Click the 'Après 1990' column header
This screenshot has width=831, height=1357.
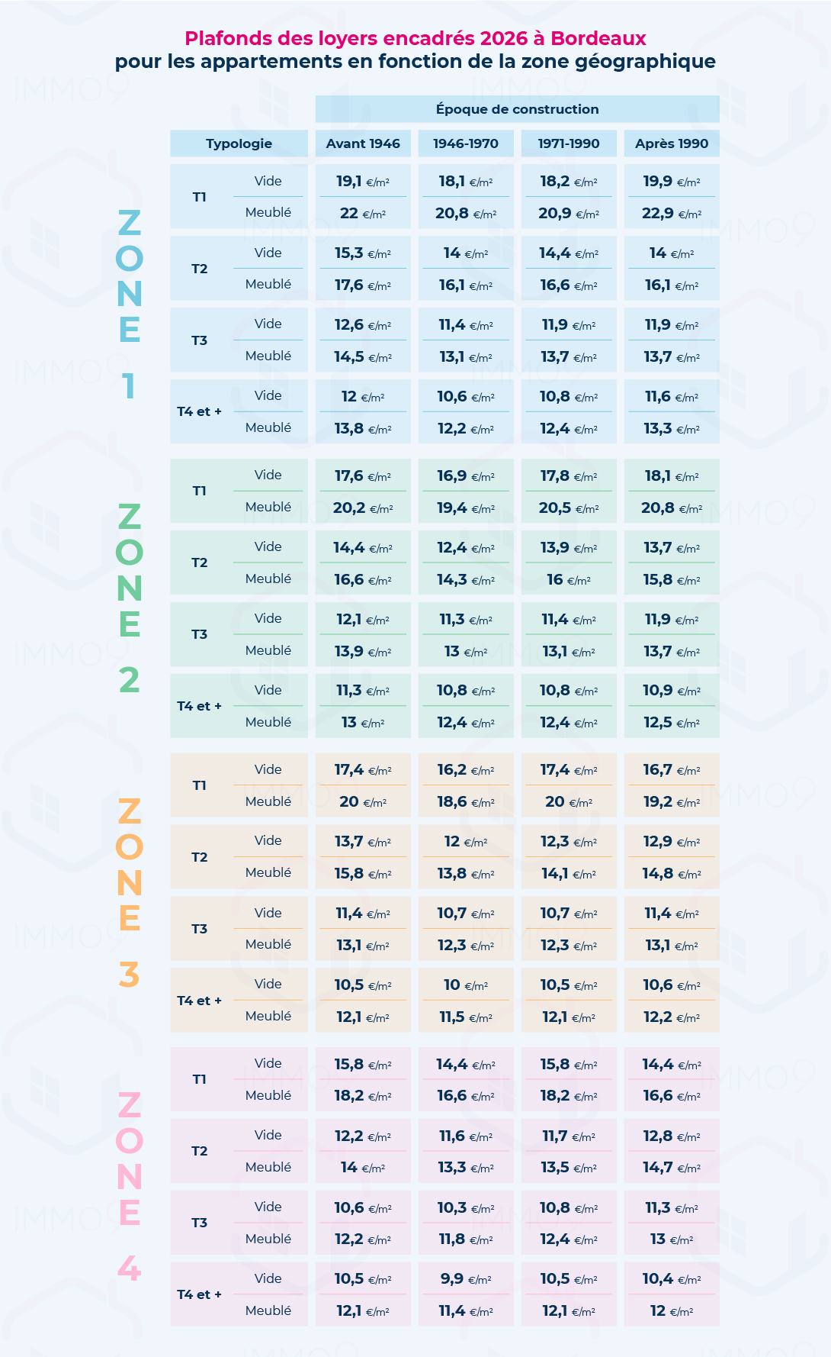click(672, 143)
